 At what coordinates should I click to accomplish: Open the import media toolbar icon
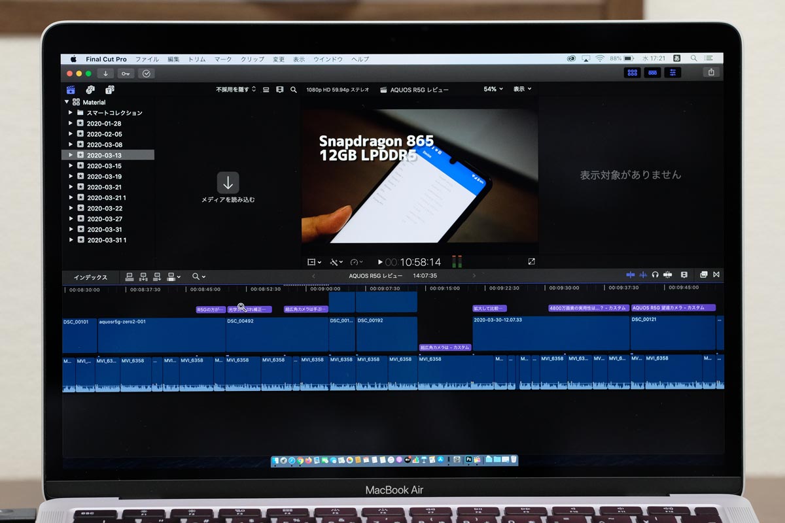tap(105, 73)
